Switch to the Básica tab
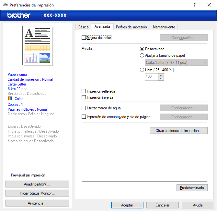Screen dimensions: 217x211 tap(83, 27)
